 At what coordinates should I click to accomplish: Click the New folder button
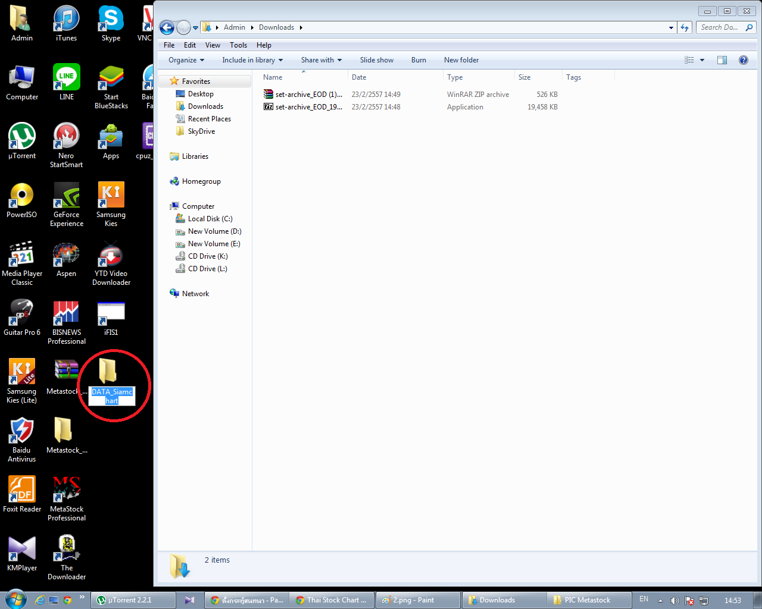click(461, 60)
